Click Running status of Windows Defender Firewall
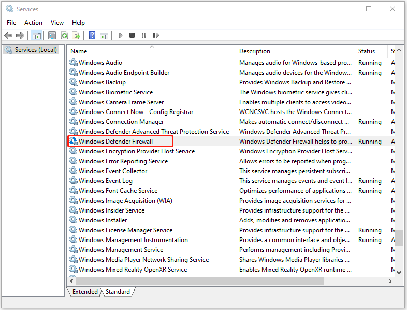Viewport: 407px width, 310px height. [370, 142]
